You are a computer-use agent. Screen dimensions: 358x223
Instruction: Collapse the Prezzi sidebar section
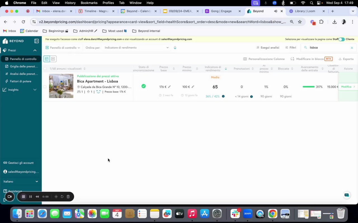35,50
